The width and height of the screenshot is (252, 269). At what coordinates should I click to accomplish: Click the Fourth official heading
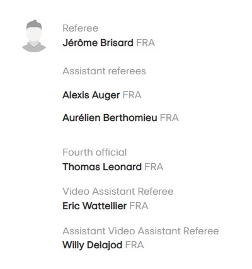tap(94, 152)
